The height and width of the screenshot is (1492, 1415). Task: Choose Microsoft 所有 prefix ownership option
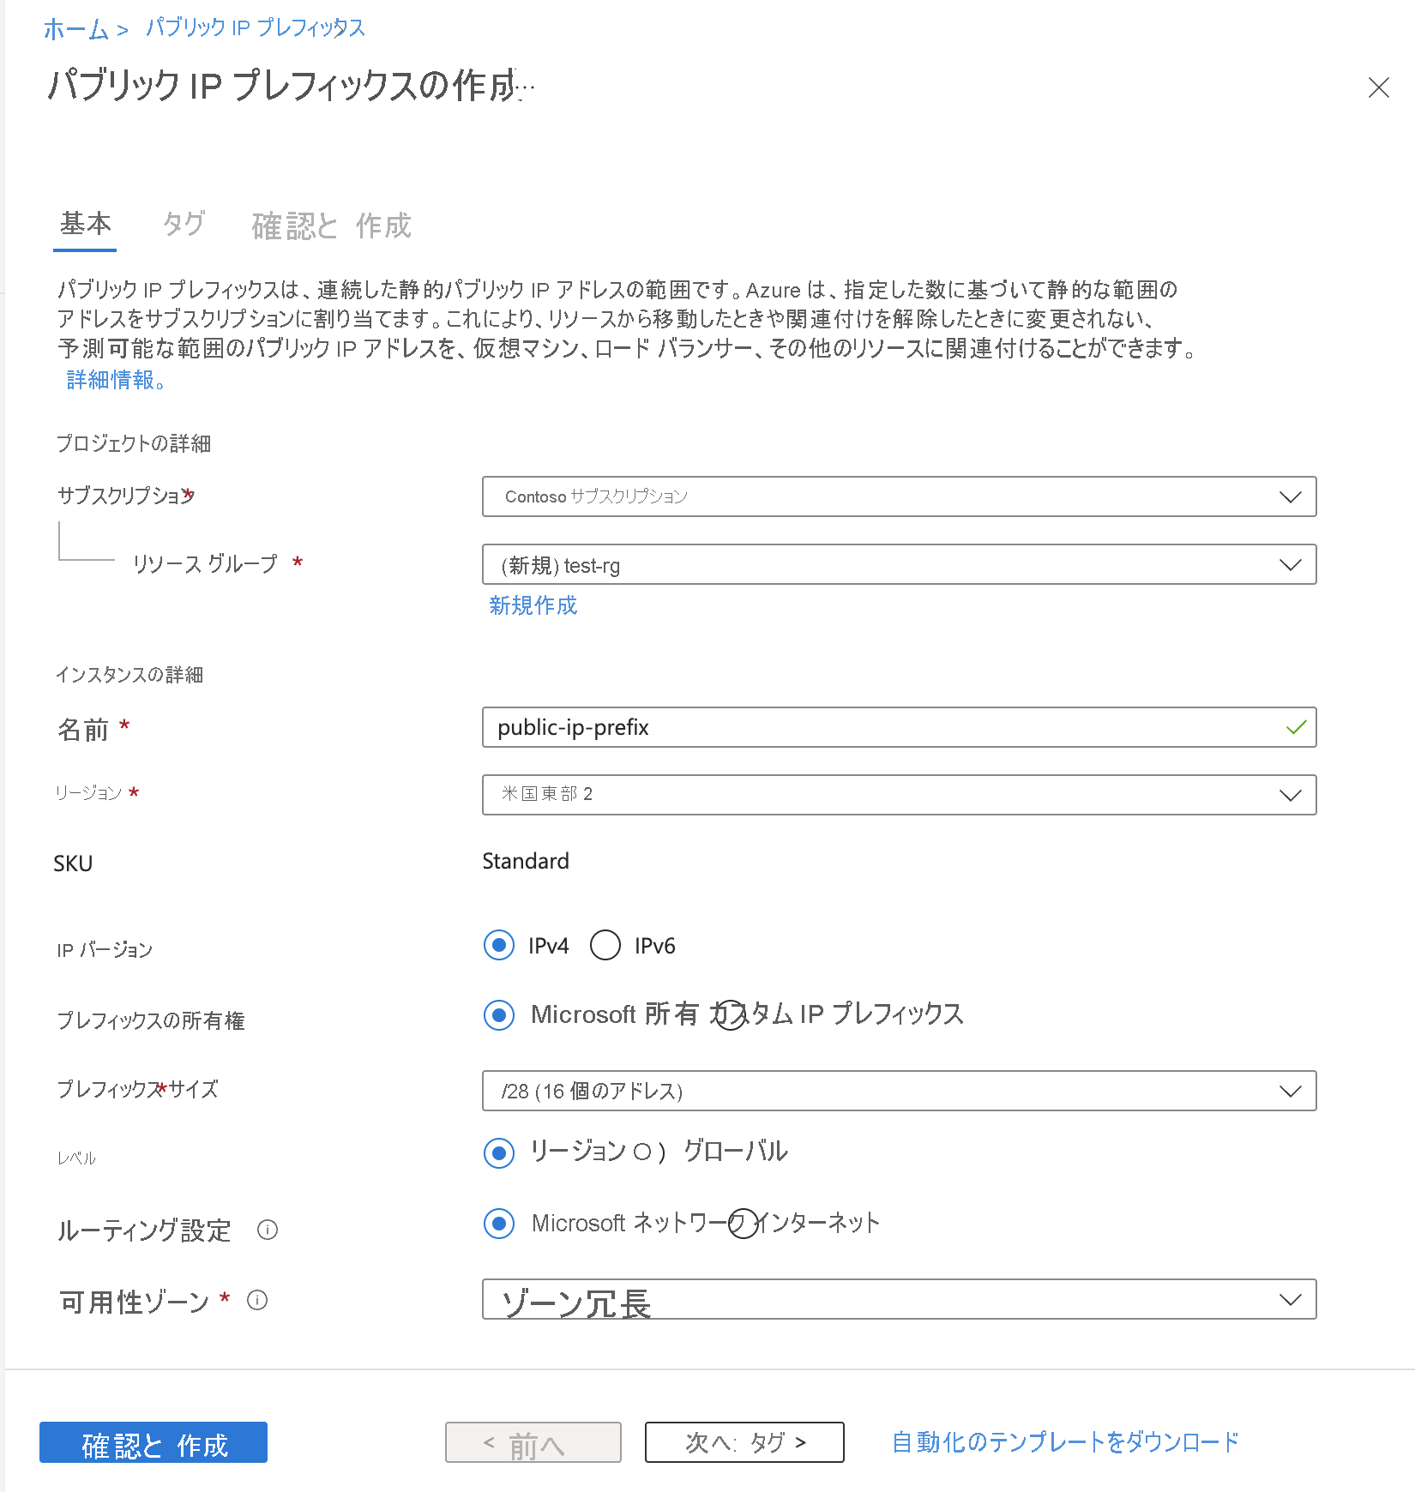pos(499,1014)
